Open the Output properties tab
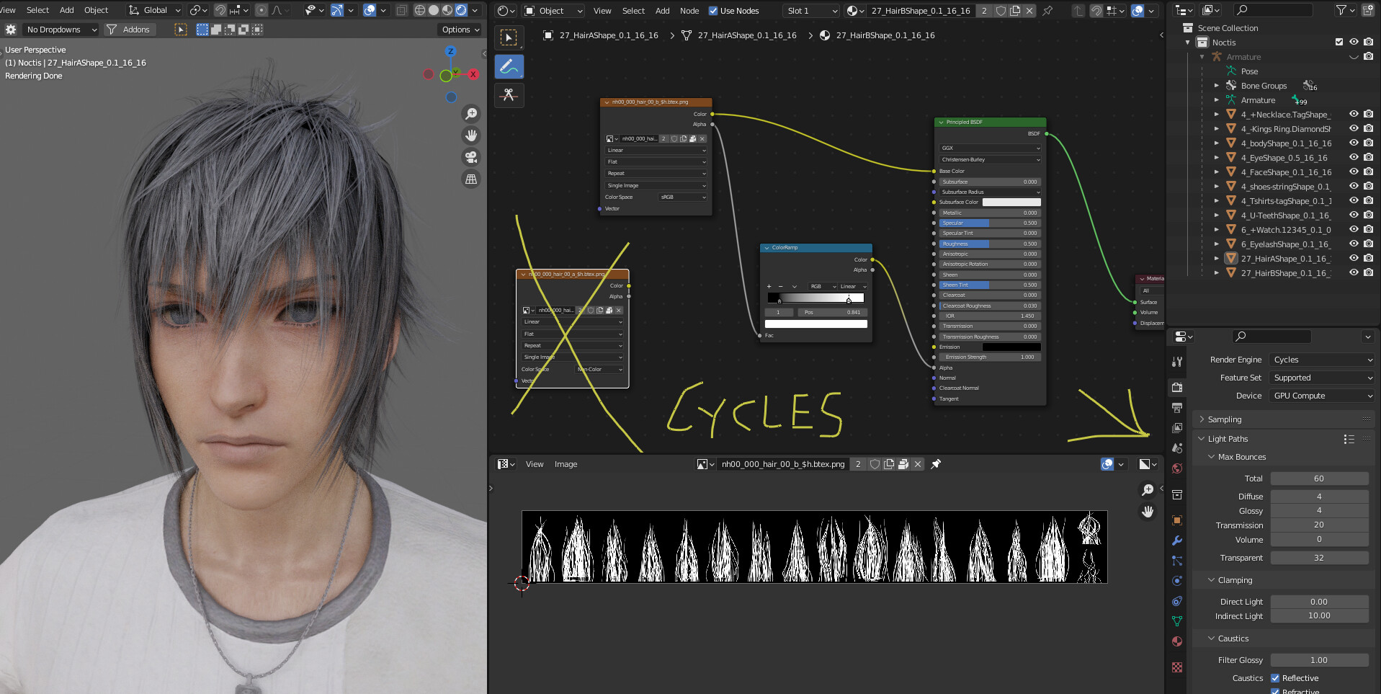This screenshot has height=694, width=1381. (x=1177, y=408)
